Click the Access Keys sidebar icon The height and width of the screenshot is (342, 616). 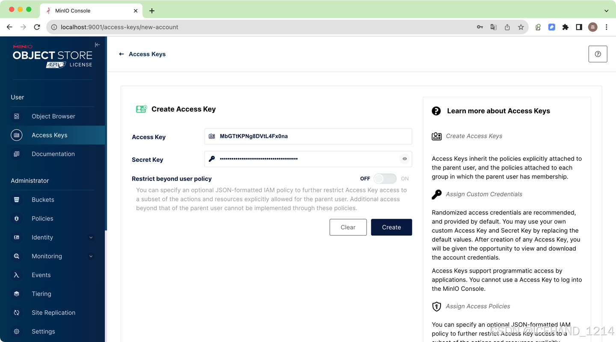tap(17, 135)
